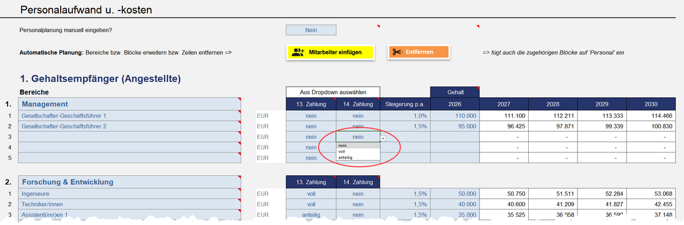Click the 40.600 value for Techniker/innen
Screen dimensions: 684x225
504,204
